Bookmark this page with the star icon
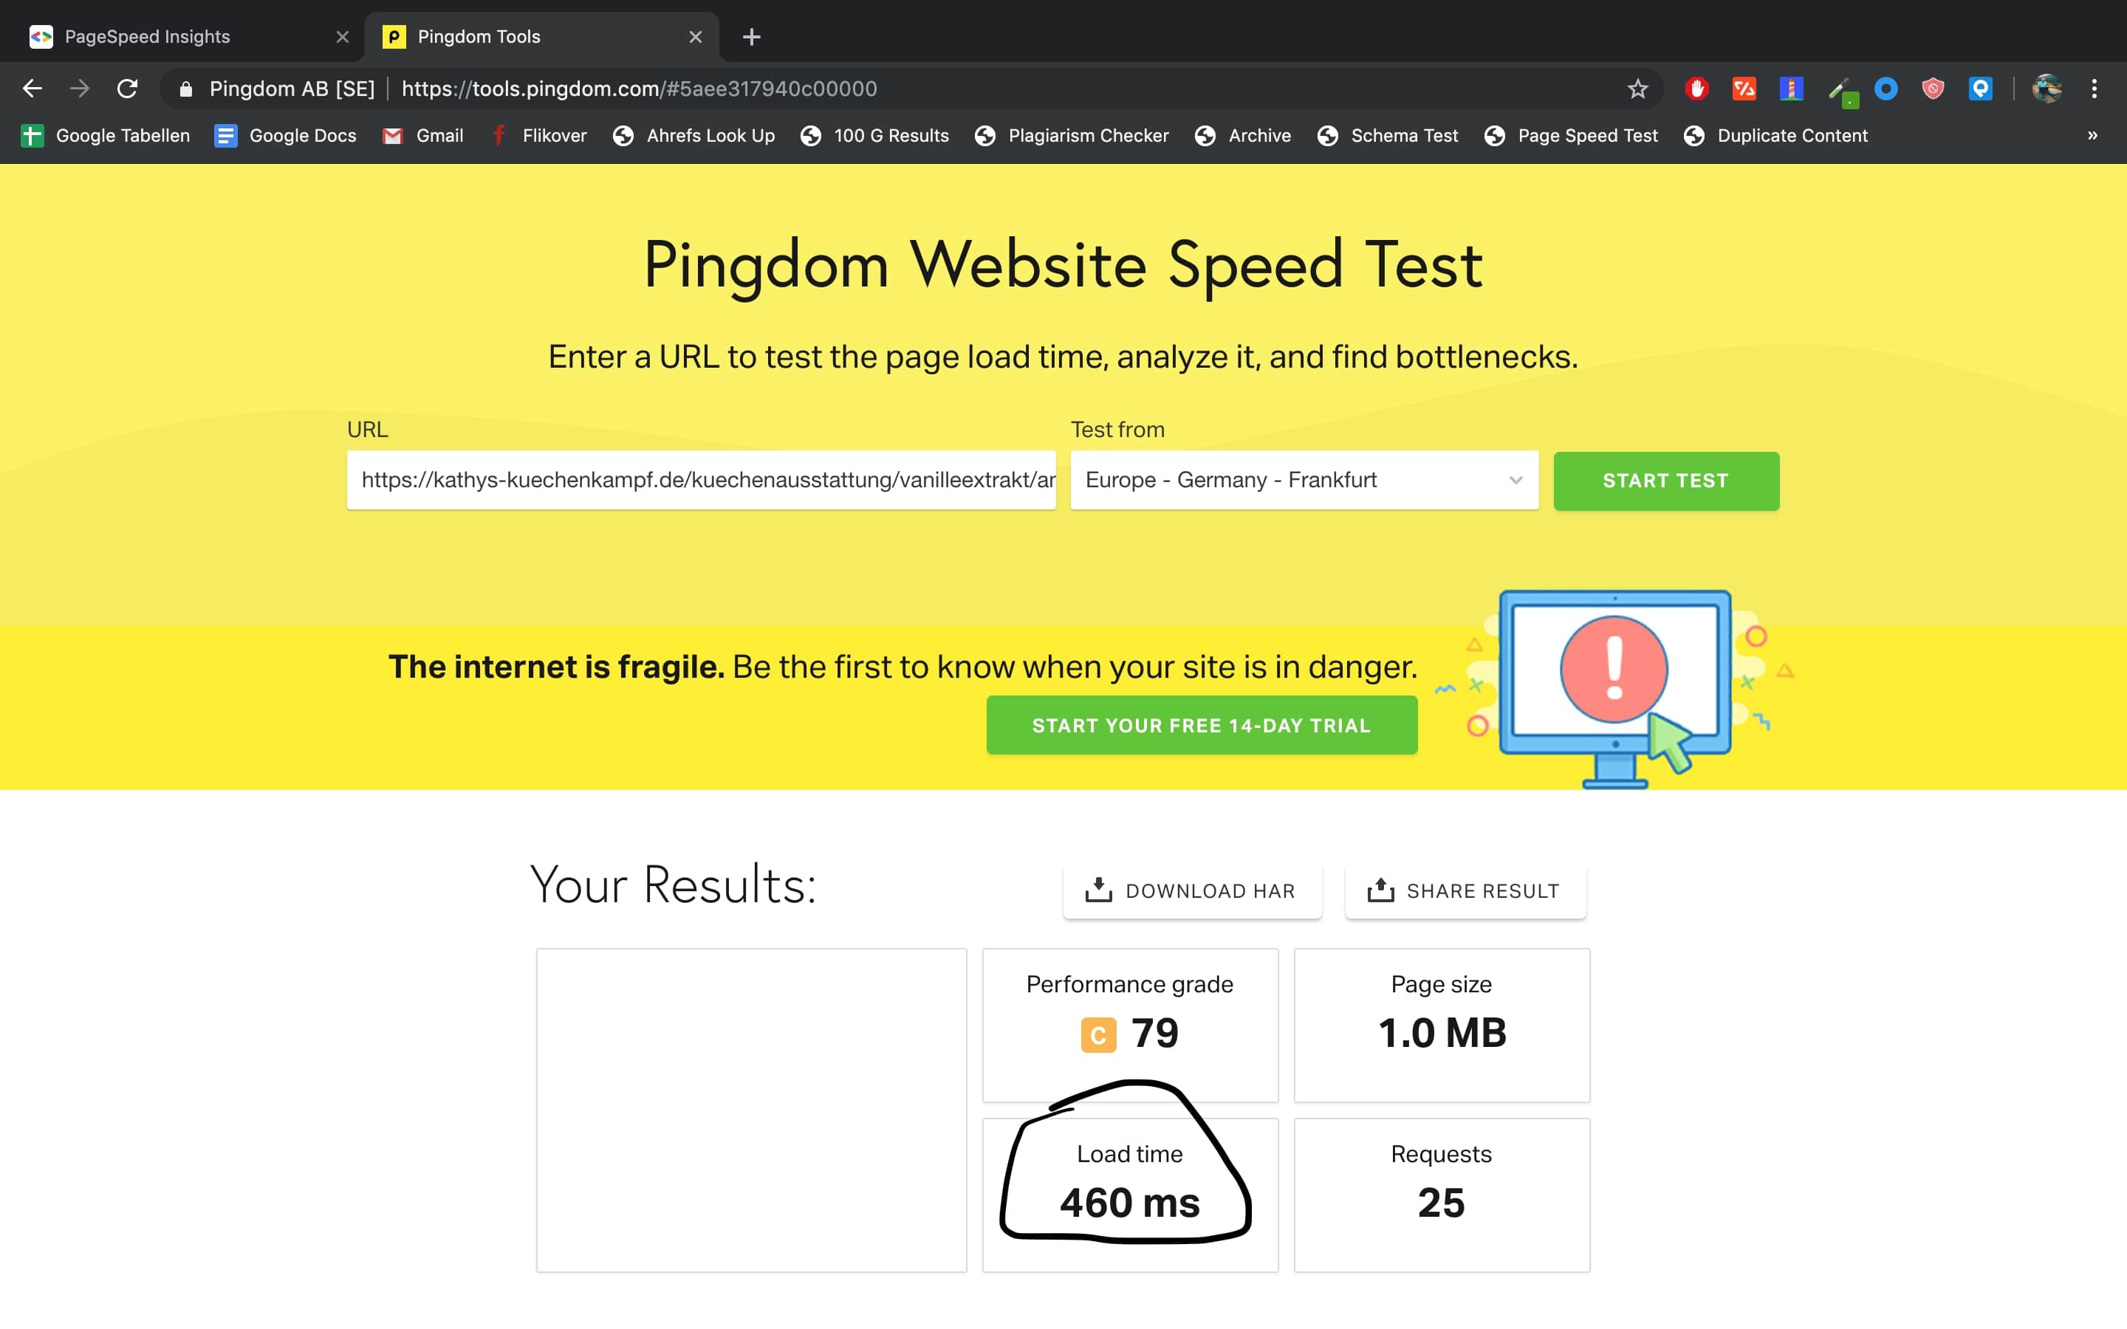Image resolution: width=2127 pixels, height=1329 pixels. 1637,89
